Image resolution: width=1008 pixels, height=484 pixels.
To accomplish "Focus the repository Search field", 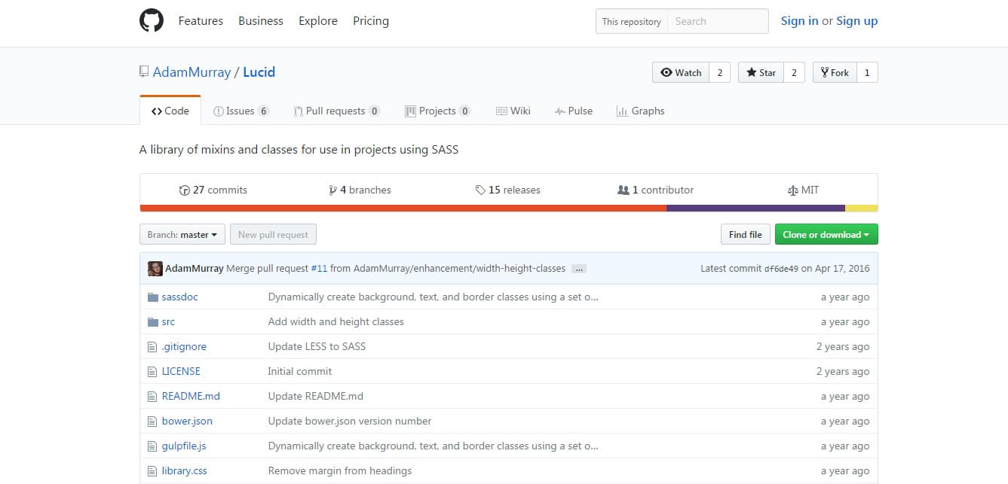I will (x=718, y=21).
